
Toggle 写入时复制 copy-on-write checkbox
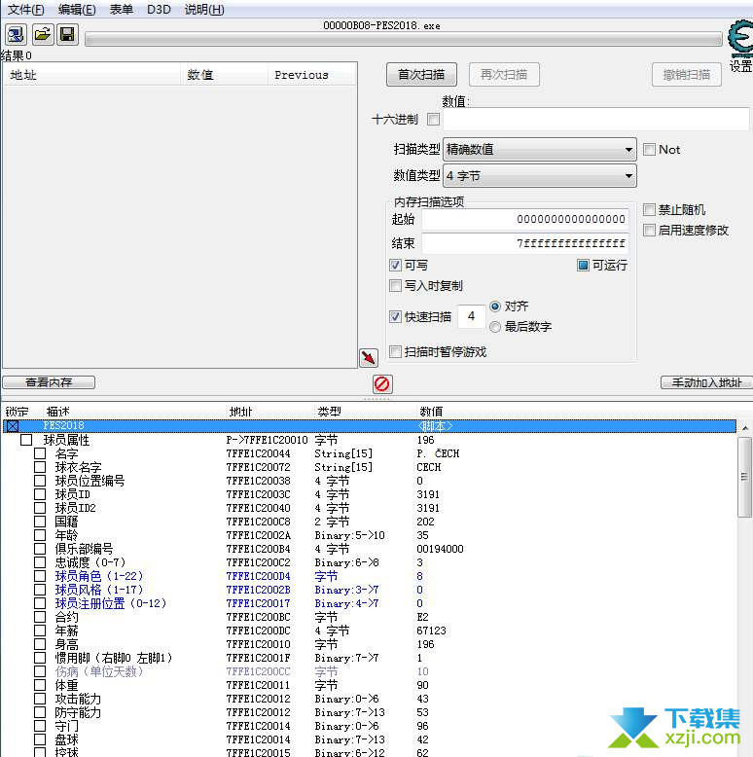(395, 286)
